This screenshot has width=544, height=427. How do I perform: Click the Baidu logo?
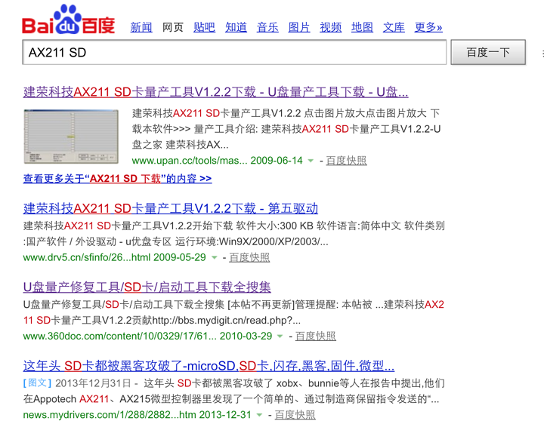[x=68, y=20]
